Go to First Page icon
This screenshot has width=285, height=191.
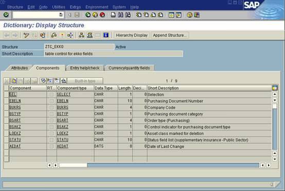tap(139, 15)
